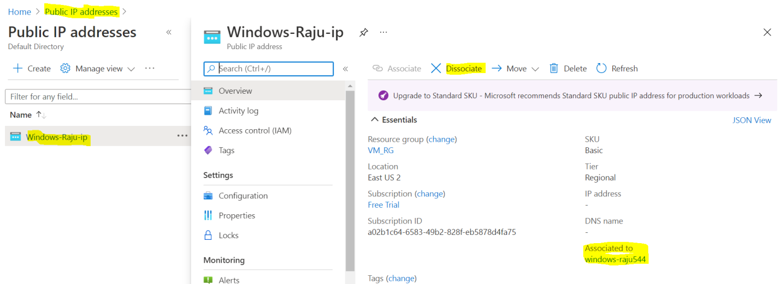
Task: Open more list commands ellipsis
Action: (150, 68)
